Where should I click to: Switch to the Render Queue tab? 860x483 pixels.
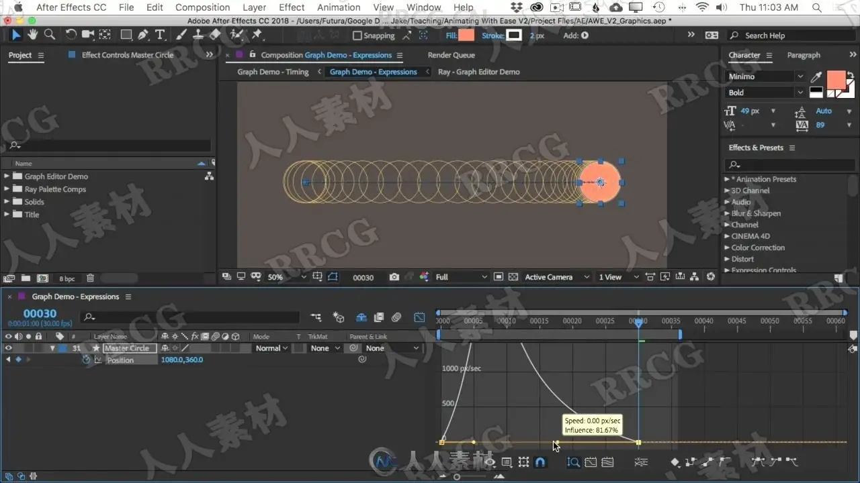tap(451, 55)
